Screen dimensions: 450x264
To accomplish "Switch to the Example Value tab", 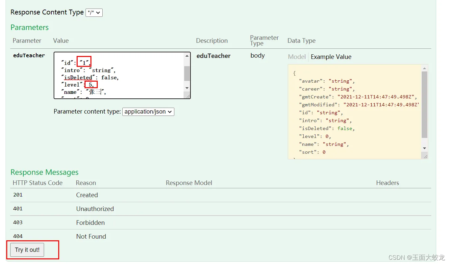I will (x=331, y=57).
